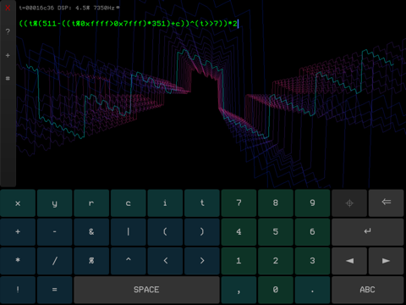Image resolution: width=406 pixels, height=305 pixels.
Task: Click the red X close icon in sidebar
Action: (x=8, y=8)
